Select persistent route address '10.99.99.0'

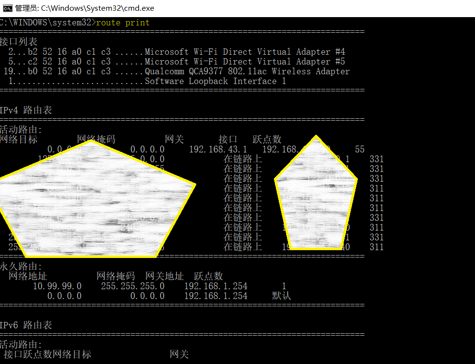click(57, 286)
